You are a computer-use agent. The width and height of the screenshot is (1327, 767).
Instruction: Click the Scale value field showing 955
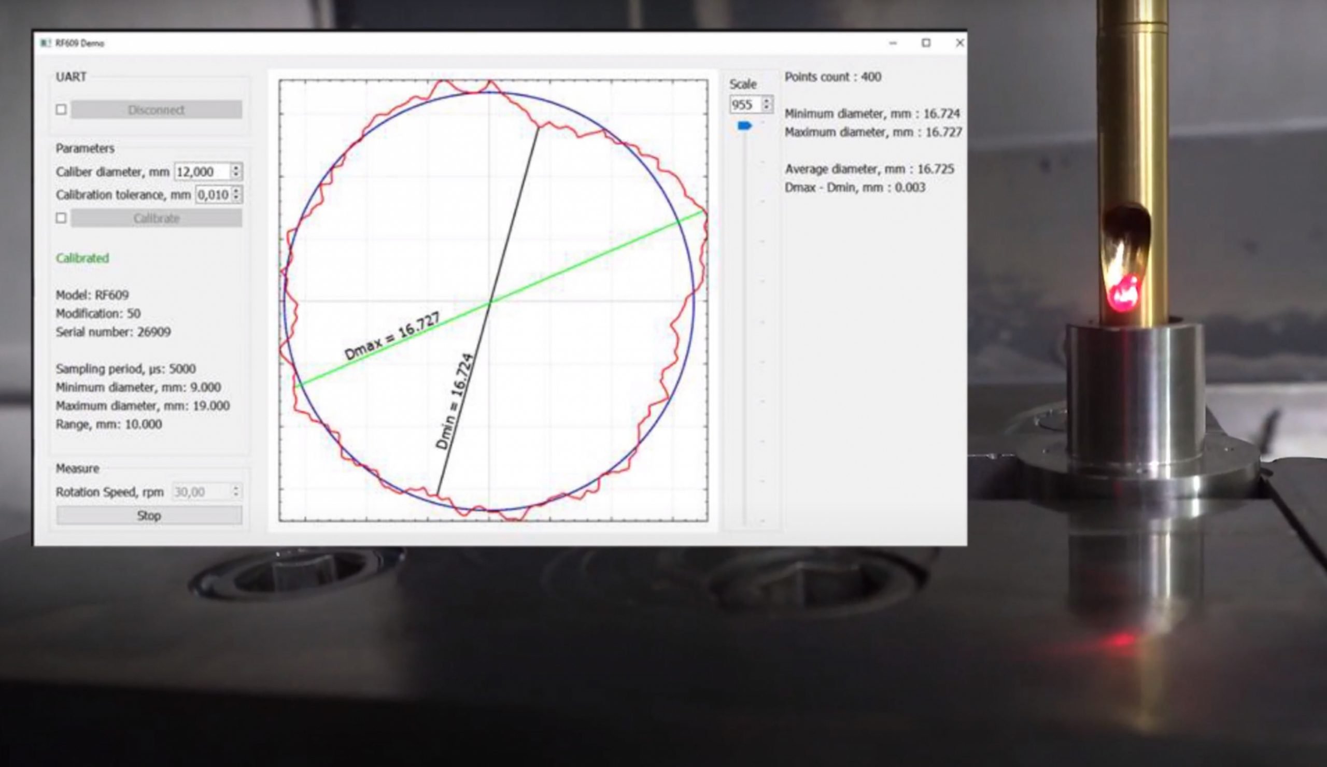tap(744, 104)
